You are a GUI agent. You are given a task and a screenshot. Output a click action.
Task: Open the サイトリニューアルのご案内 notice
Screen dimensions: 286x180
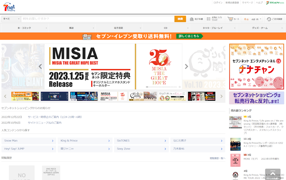click(x=44, y=123)
